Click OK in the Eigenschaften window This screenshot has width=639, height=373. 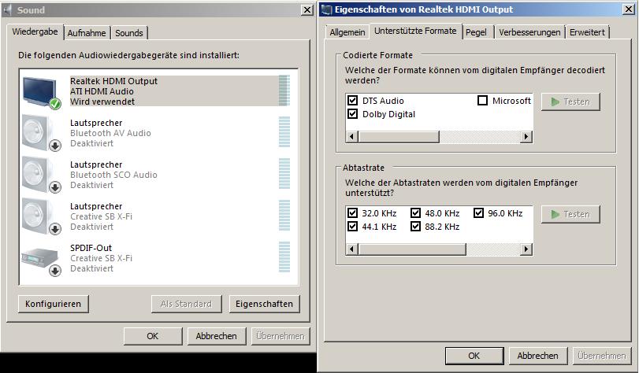474,356
